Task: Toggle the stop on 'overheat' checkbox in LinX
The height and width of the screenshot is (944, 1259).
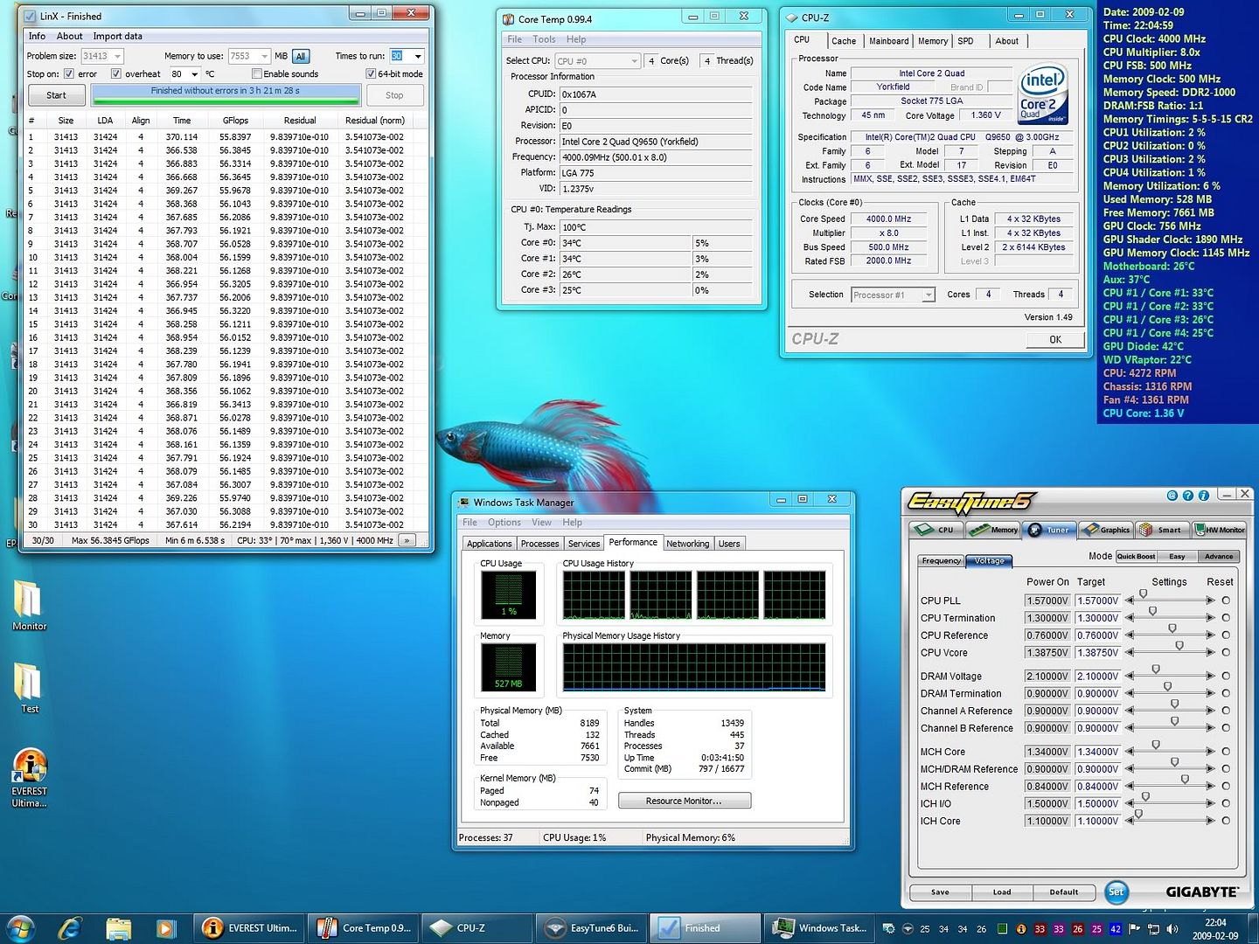Action: click(x=116, y=73)
